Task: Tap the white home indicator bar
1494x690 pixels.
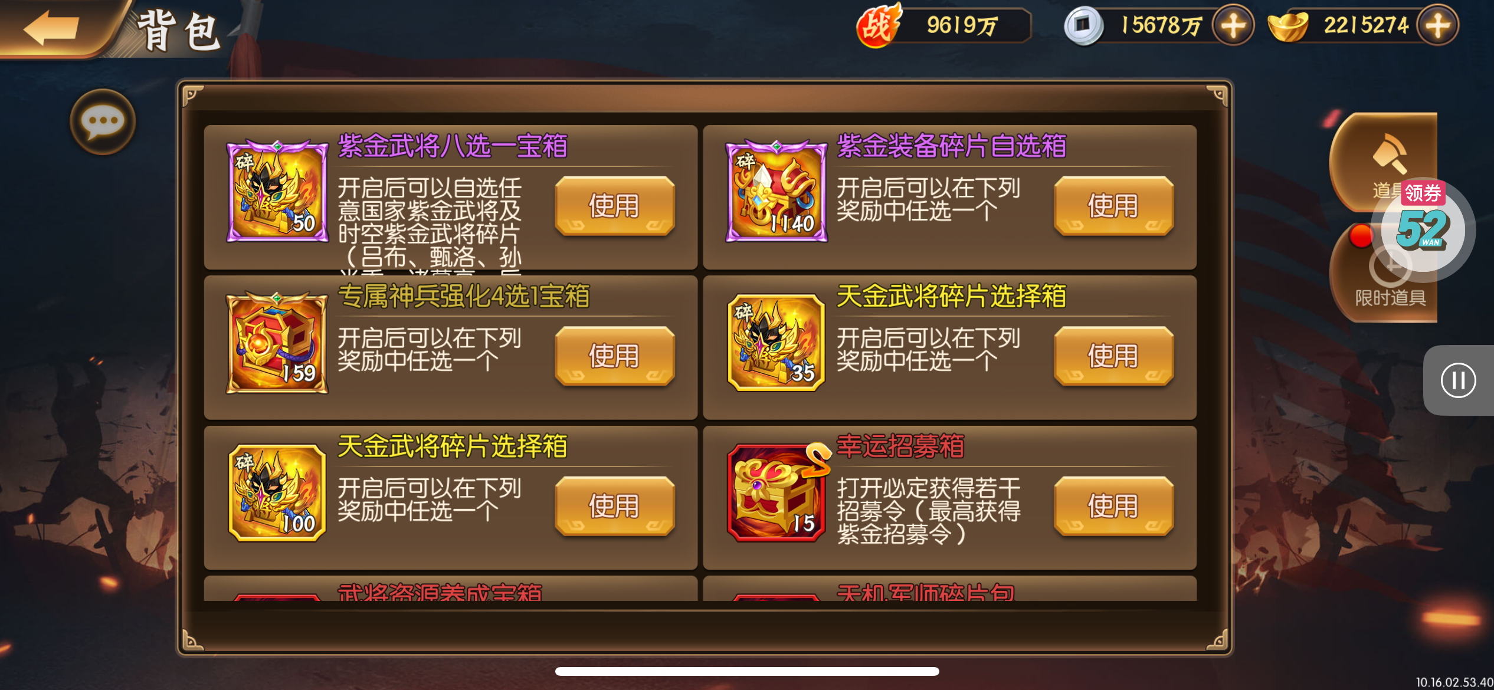Action: (747, 671)
